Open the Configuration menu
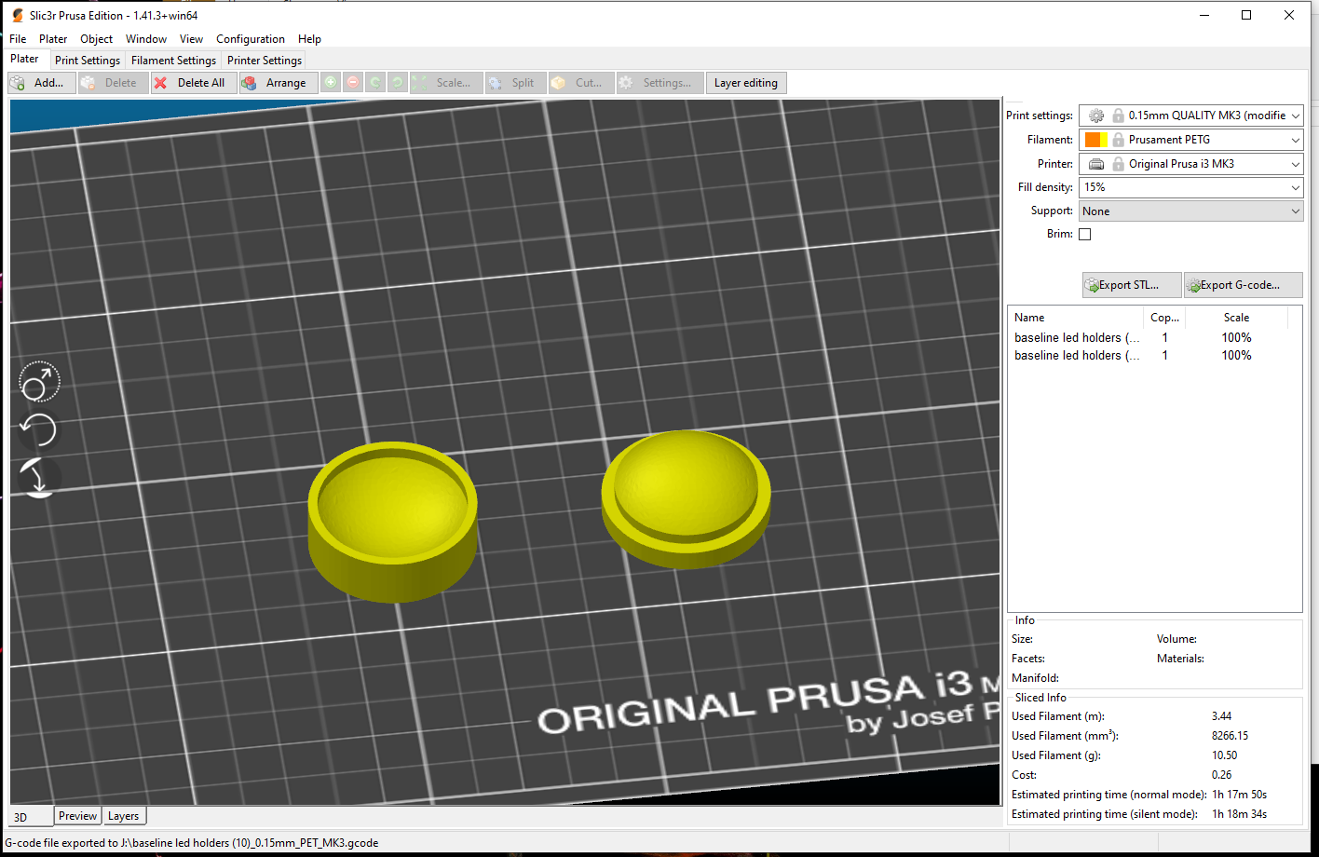The width and height of the screenshot is (1319, 857). 251,39
